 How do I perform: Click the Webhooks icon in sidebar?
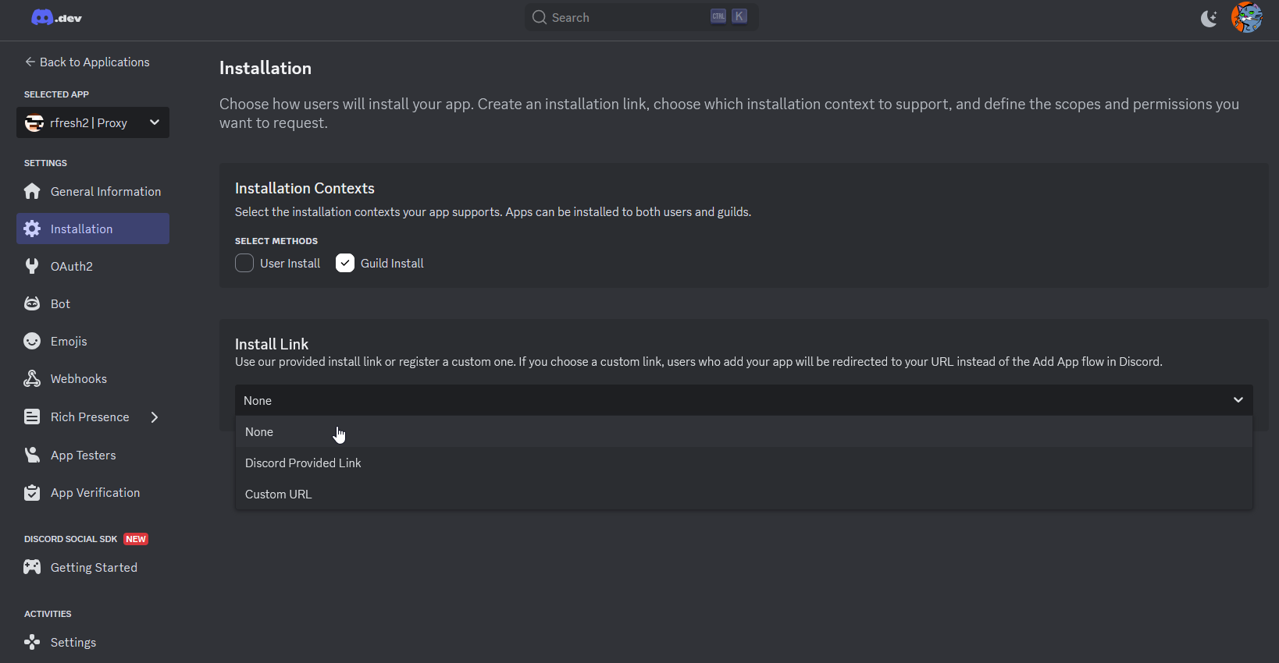pos(32,378)
